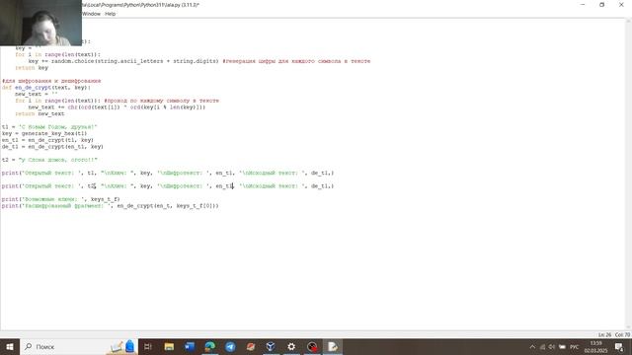The height and width of the screenshot is (355, 632).
Task: Click the line 'return key'
Action: point(32,68)
